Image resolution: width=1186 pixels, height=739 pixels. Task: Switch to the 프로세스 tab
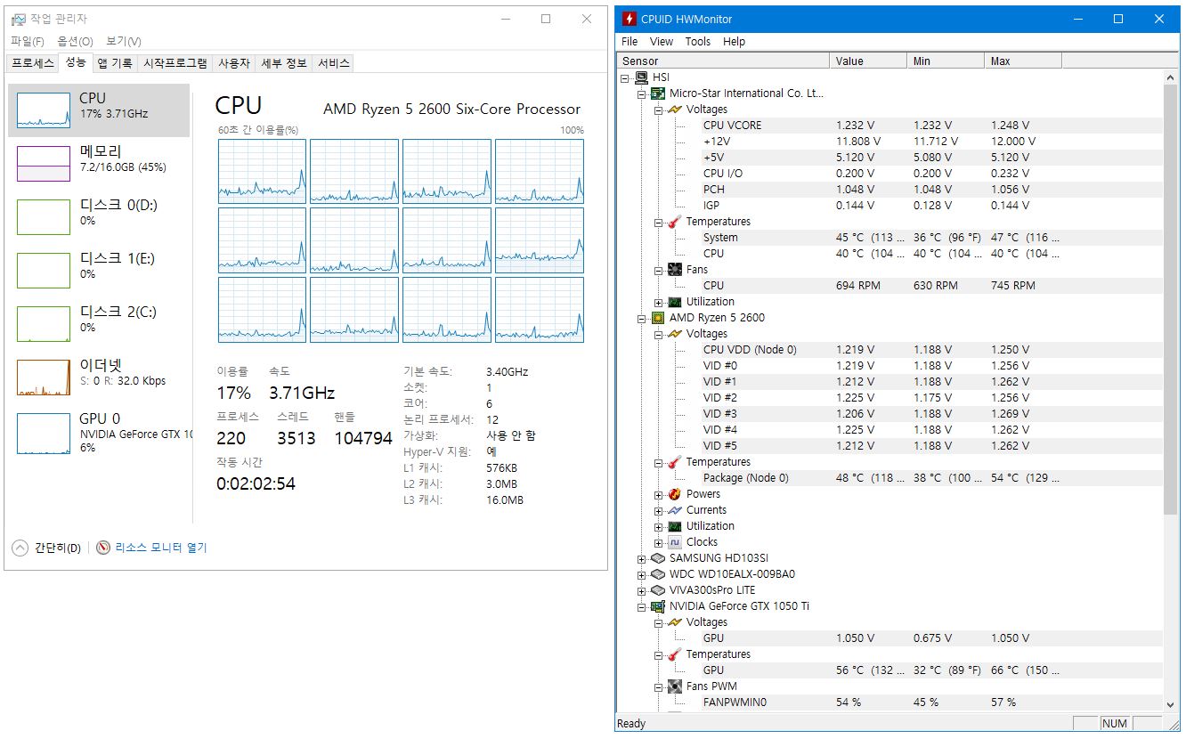[x=33, y=63]
